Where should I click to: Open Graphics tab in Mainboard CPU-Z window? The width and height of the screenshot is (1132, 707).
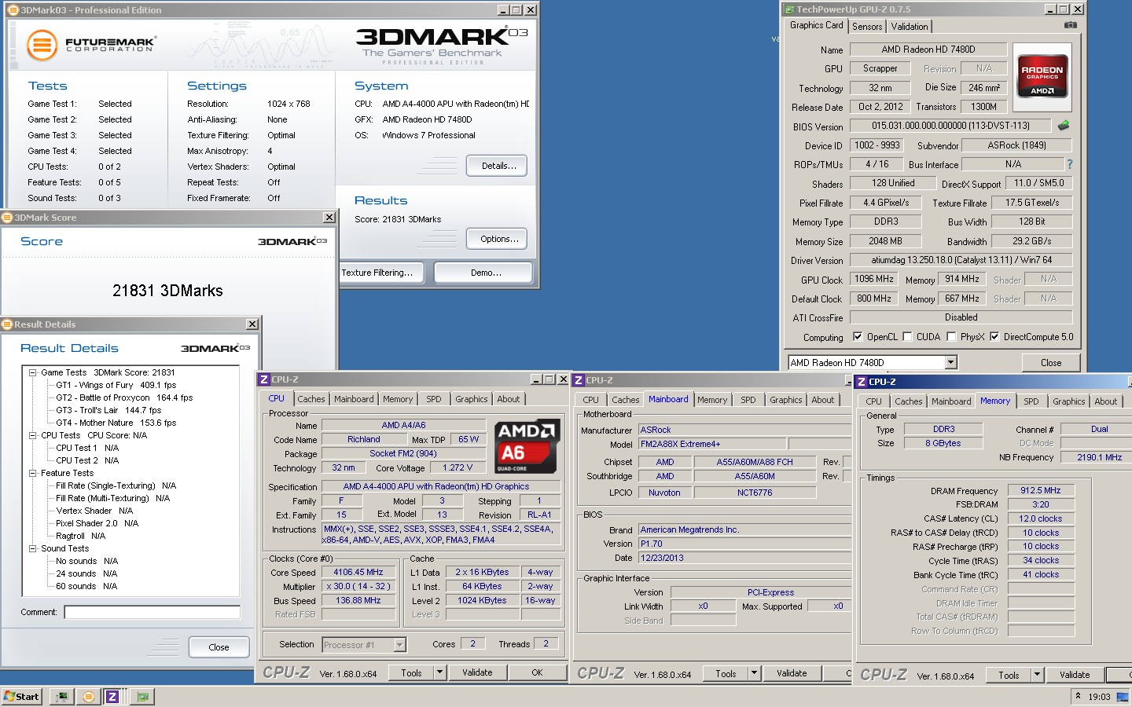tap(786, 400)
